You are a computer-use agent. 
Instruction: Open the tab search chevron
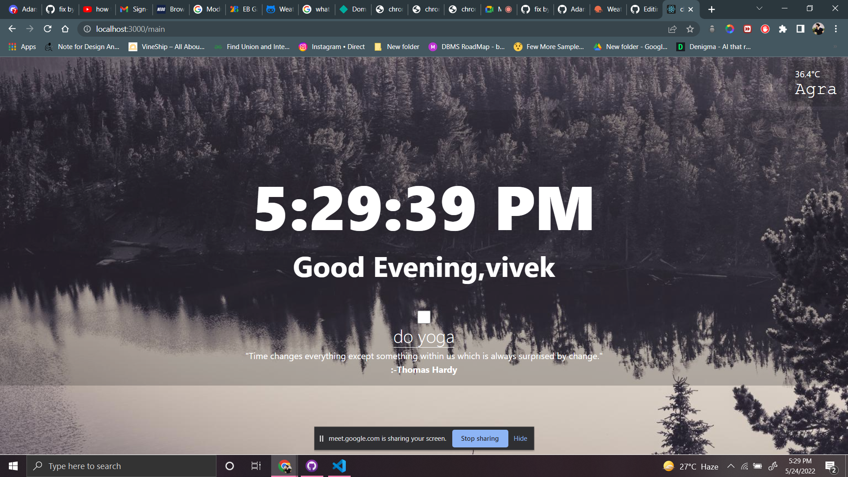pyautogui.click(x=759, y=8)
